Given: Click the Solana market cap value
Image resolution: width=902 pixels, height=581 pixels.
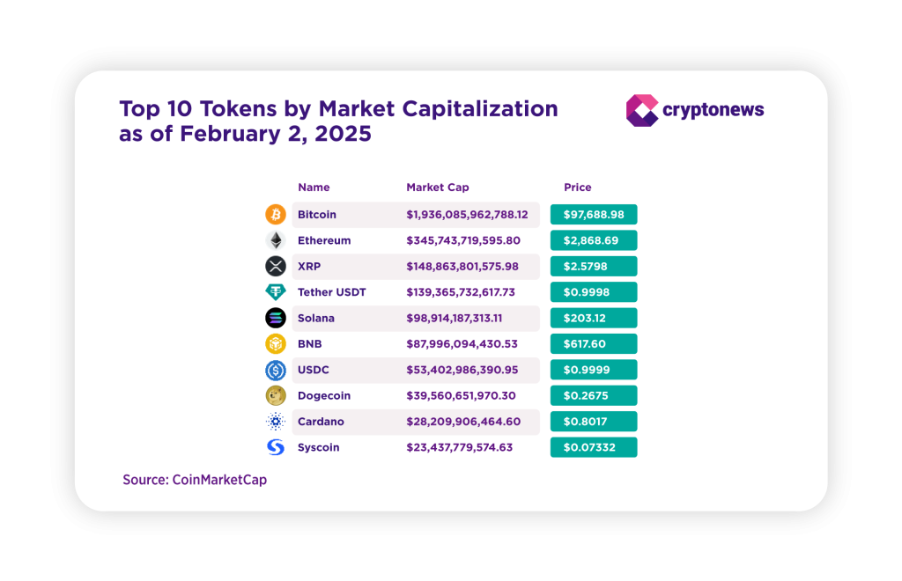Looking at the screenshot, I should tap(455, 318).
